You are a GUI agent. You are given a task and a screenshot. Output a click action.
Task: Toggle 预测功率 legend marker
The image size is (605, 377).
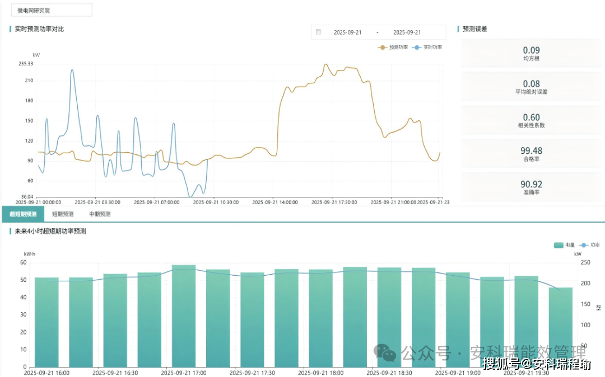tap(382, 48)
